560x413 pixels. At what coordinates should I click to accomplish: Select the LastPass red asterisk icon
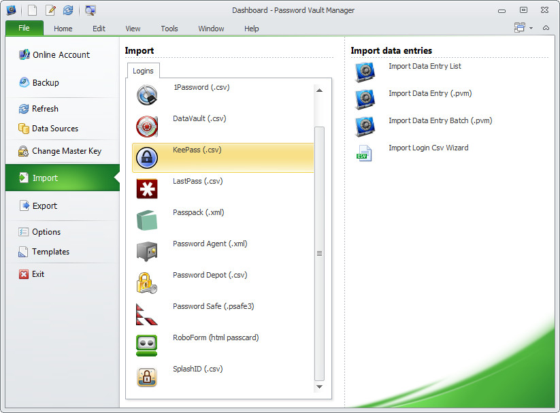pyautogui.click(x=147, y=188)
